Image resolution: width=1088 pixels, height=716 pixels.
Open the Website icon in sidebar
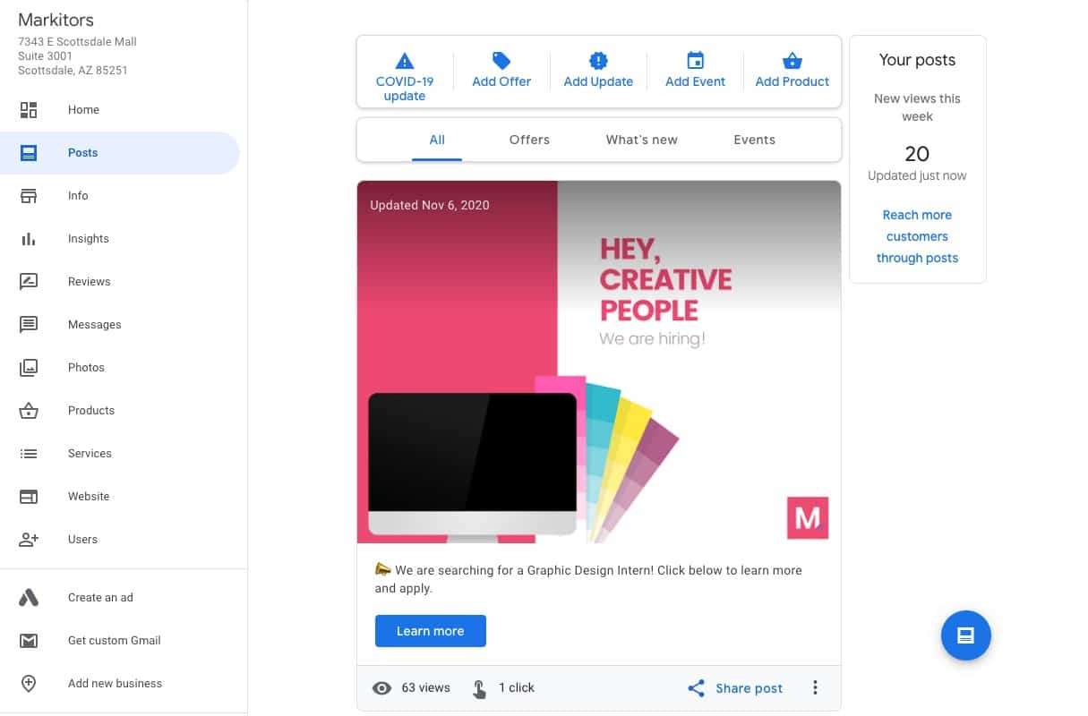[x=29, y=497]
